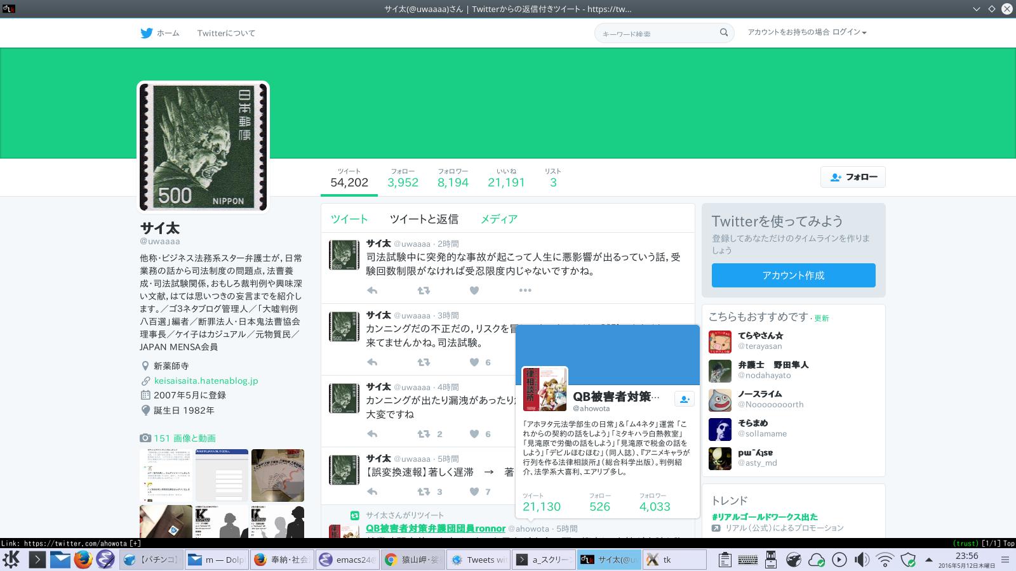The width and height of the screenshot is (1016, 571).
Task: Expand the ログイン dropdown
Action: tap(849, 32)
